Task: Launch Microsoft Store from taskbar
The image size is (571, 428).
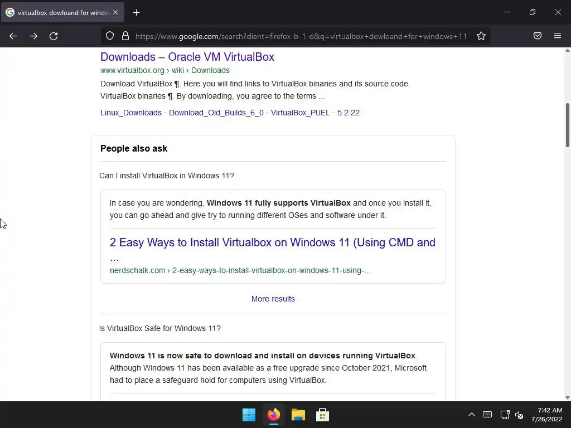Action: 322,415
